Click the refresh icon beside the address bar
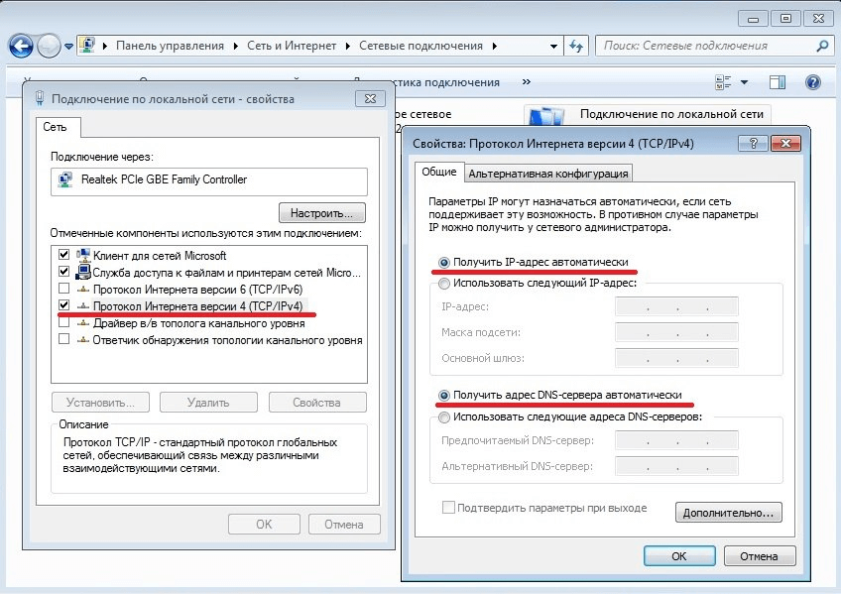The image size is (841, 594). (x=577, y=46)
